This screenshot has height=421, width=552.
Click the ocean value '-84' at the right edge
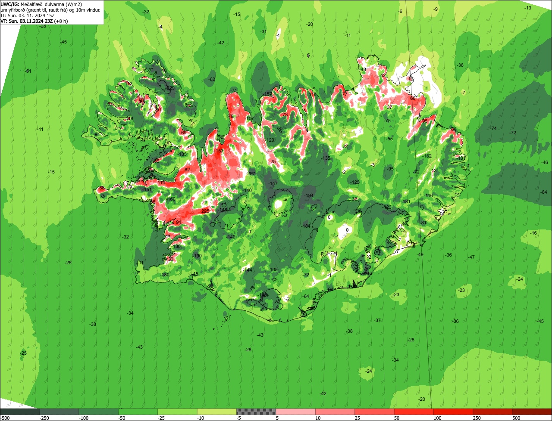click(x=544, y=192)
